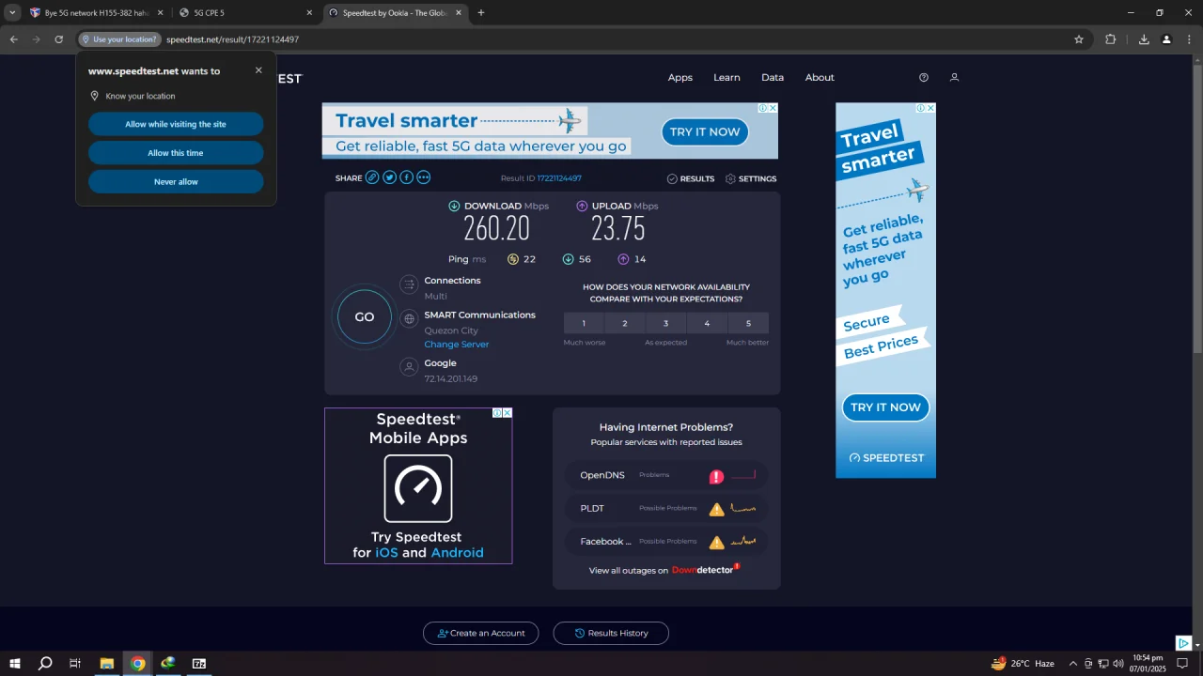The width and height of the screenshot is (1203, 676).
Task: Open the Result ID 17221124497 link
Action: click(559, 178)
